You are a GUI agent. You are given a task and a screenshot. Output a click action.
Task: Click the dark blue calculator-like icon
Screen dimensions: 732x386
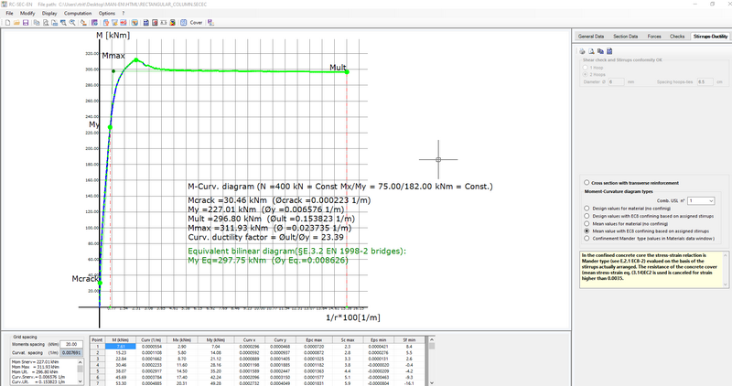[x=146, y=22]
